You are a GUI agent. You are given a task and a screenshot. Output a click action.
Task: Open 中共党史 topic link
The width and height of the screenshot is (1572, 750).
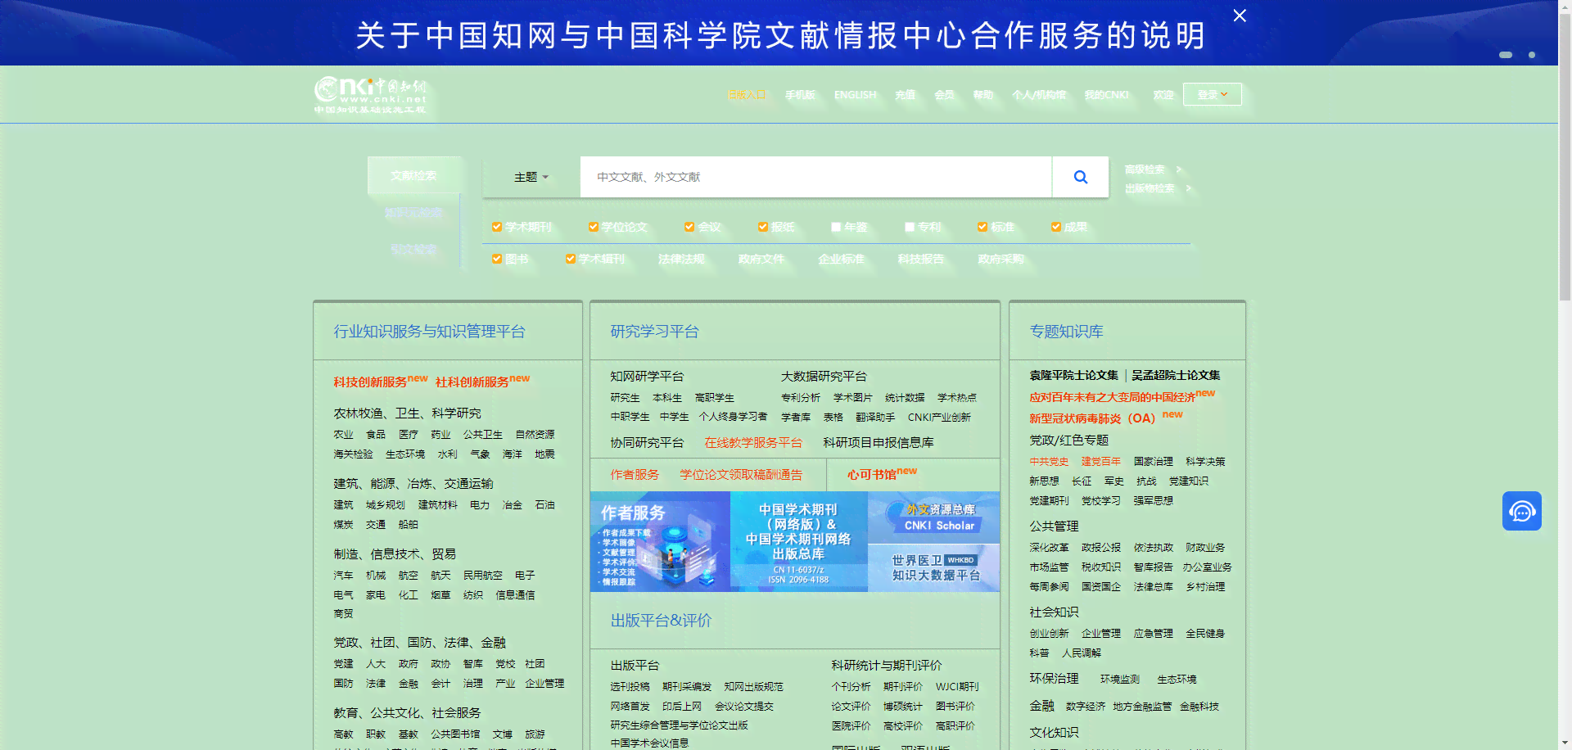click(1049, 462)
